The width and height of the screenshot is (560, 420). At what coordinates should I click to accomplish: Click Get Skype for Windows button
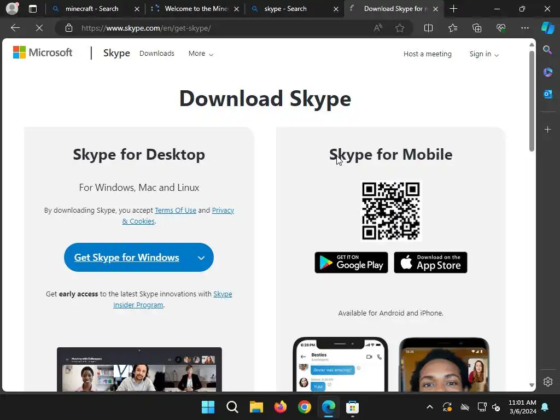[x=127, y=258]
